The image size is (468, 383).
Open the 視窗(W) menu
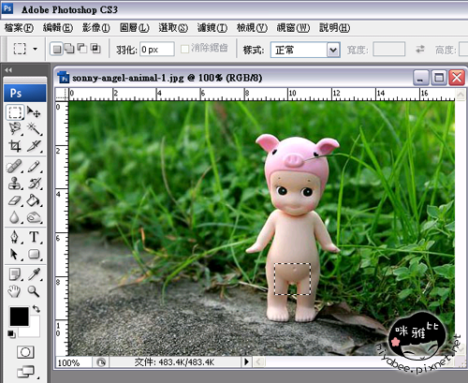click(x=293, y=28)
